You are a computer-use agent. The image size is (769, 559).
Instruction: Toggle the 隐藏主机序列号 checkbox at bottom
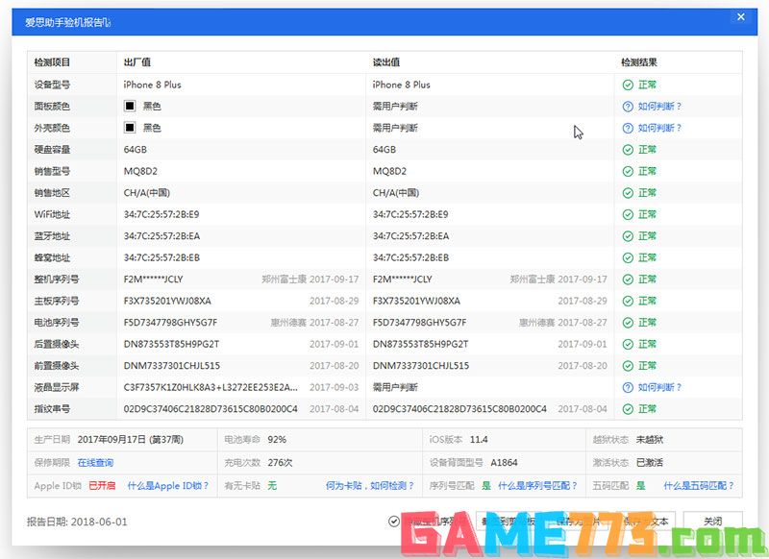(x=393, y=522)
